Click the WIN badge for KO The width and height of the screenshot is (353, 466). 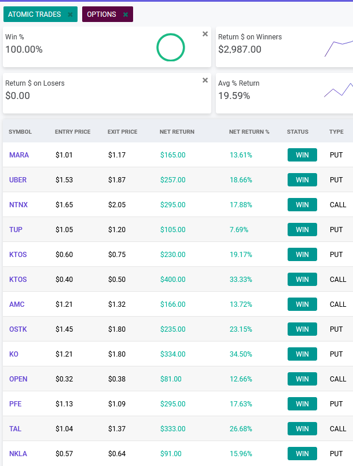click(x=302, y=354)
